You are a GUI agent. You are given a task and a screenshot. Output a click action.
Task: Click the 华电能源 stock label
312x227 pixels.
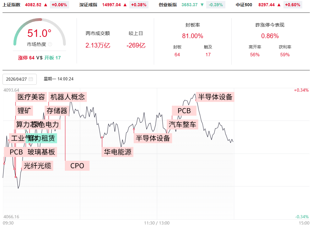pos(118,152)
